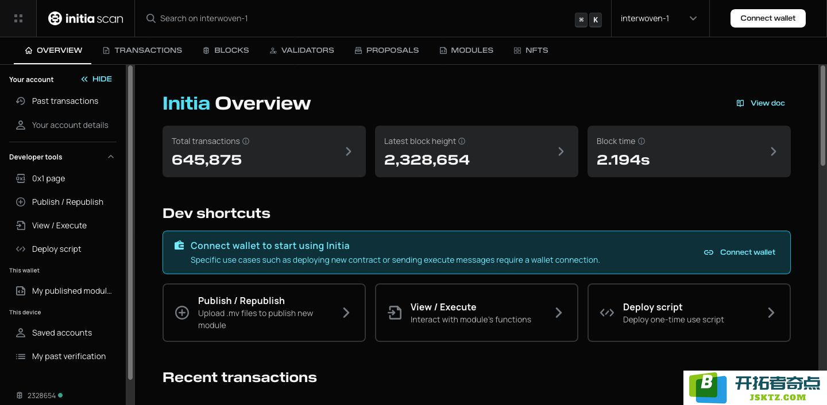Click the Overview home icon
Viewport: 827px width, 405px height.
(29, 50)
